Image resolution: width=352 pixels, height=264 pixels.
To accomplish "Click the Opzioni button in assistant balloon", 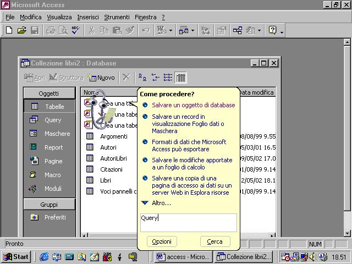I will (162, 241).
